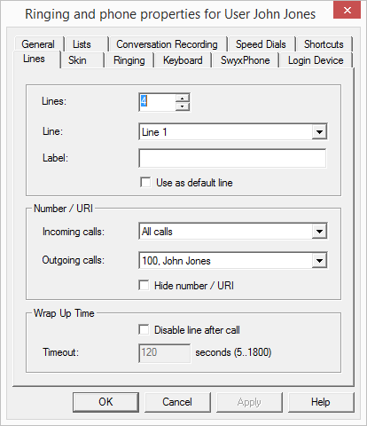
Task: Open Help for this dialog
Action: [321, 402]
